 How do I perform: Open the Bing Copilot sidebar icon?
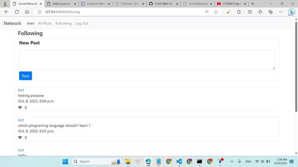291,12
